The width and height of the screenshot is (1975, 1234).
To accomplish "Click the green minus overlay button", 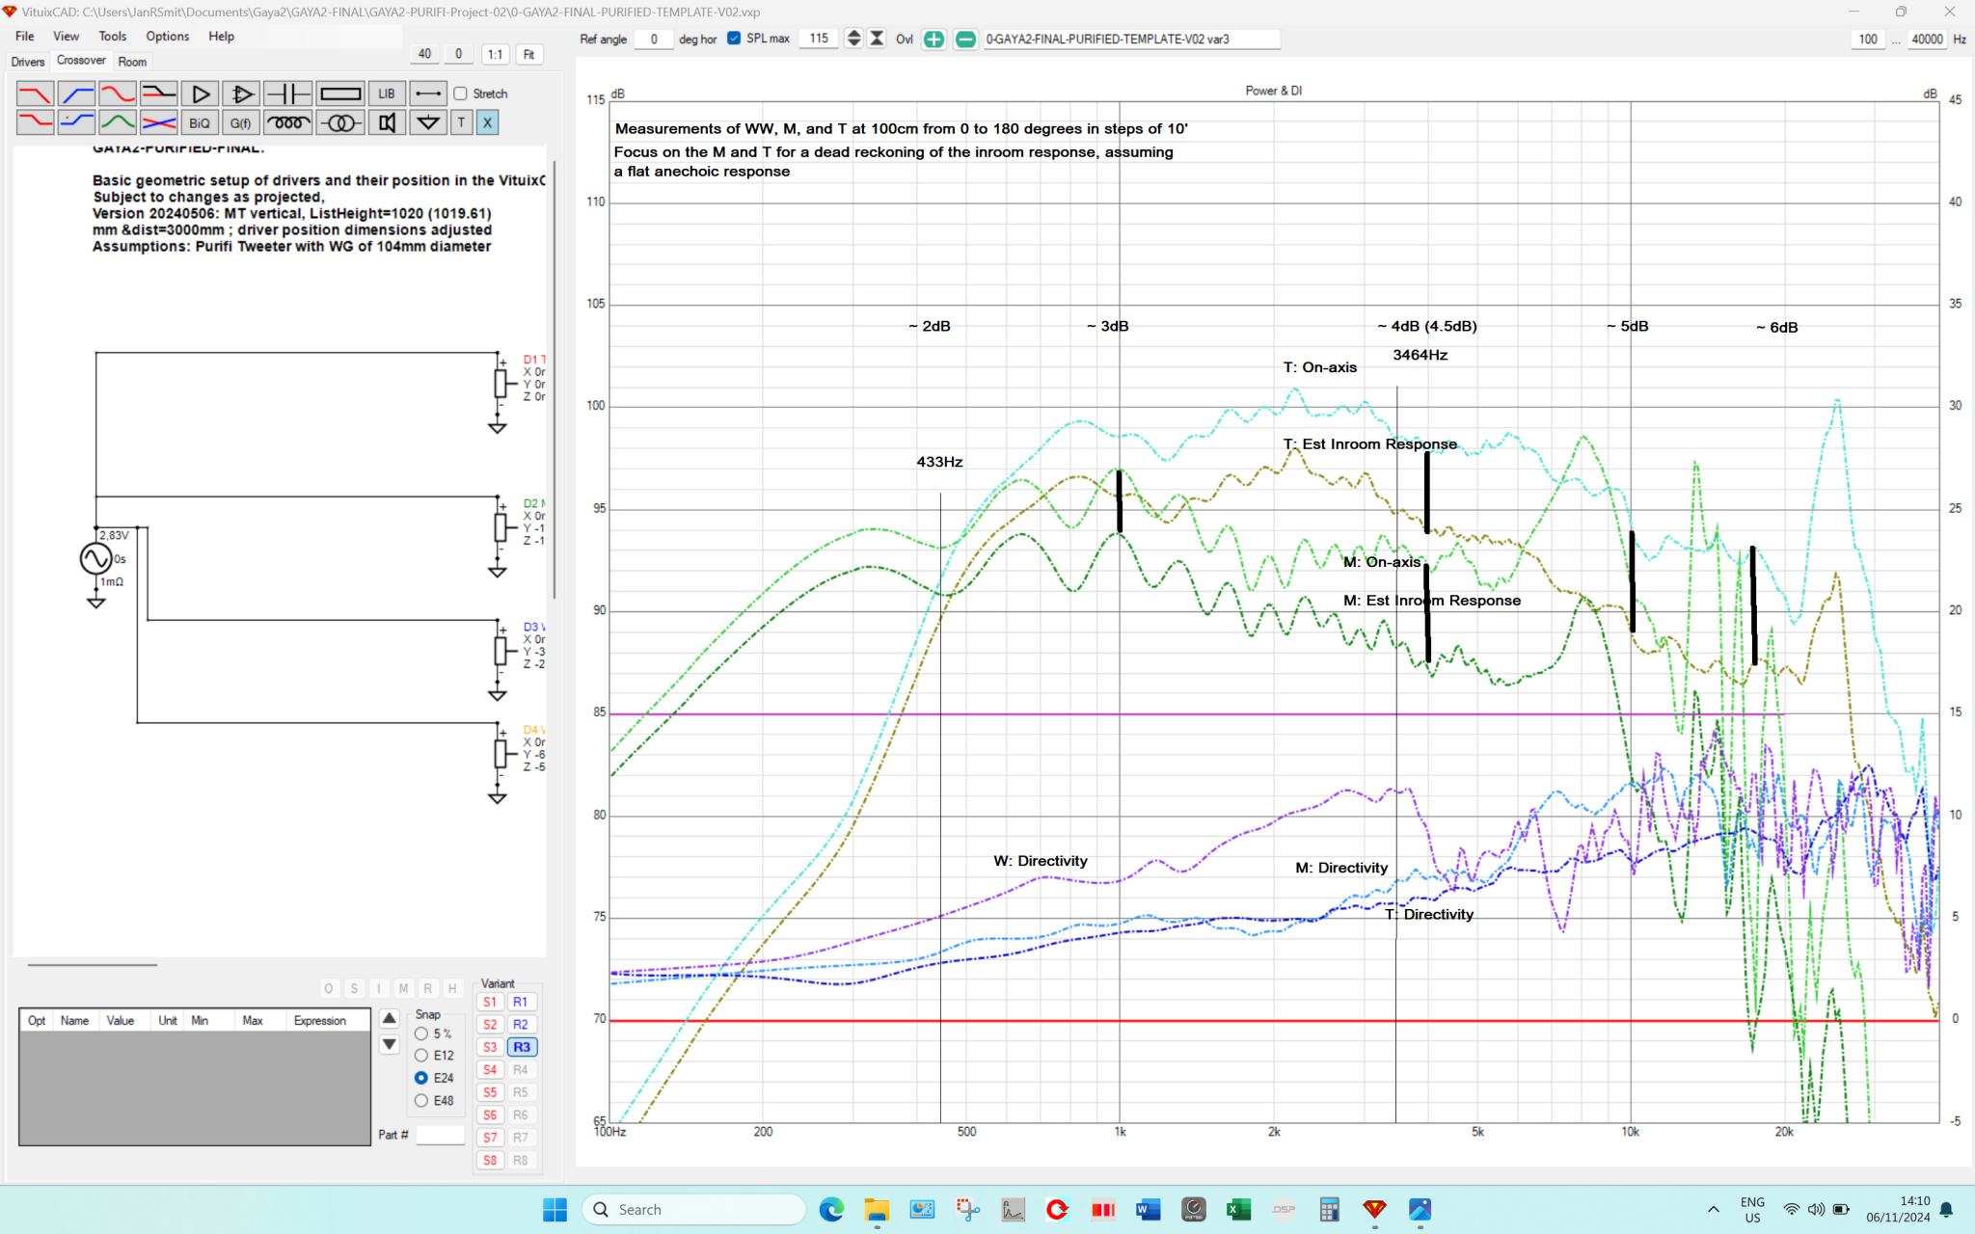I will 965,39.
